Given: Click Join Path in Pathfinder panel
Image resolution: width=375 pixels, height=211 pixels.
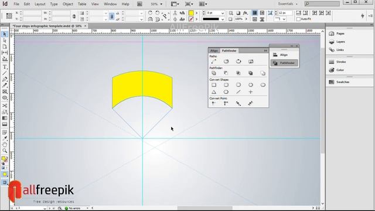Looking at the screenshot, I should 213,62.
